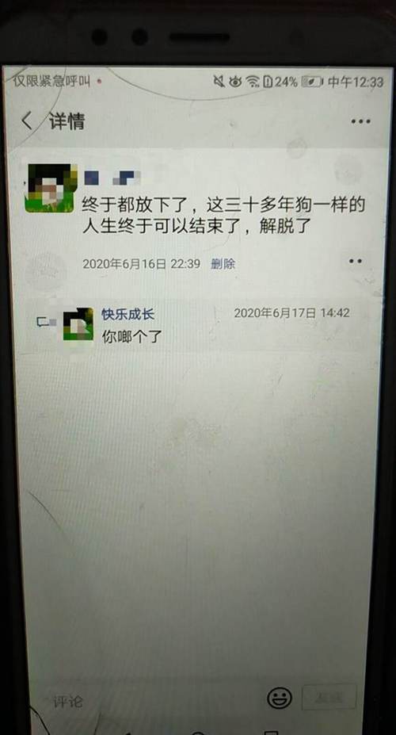Tap the Wi-Fi signal icon in status bar
Viewport: 396px width, 735px height.
point(253,82)
